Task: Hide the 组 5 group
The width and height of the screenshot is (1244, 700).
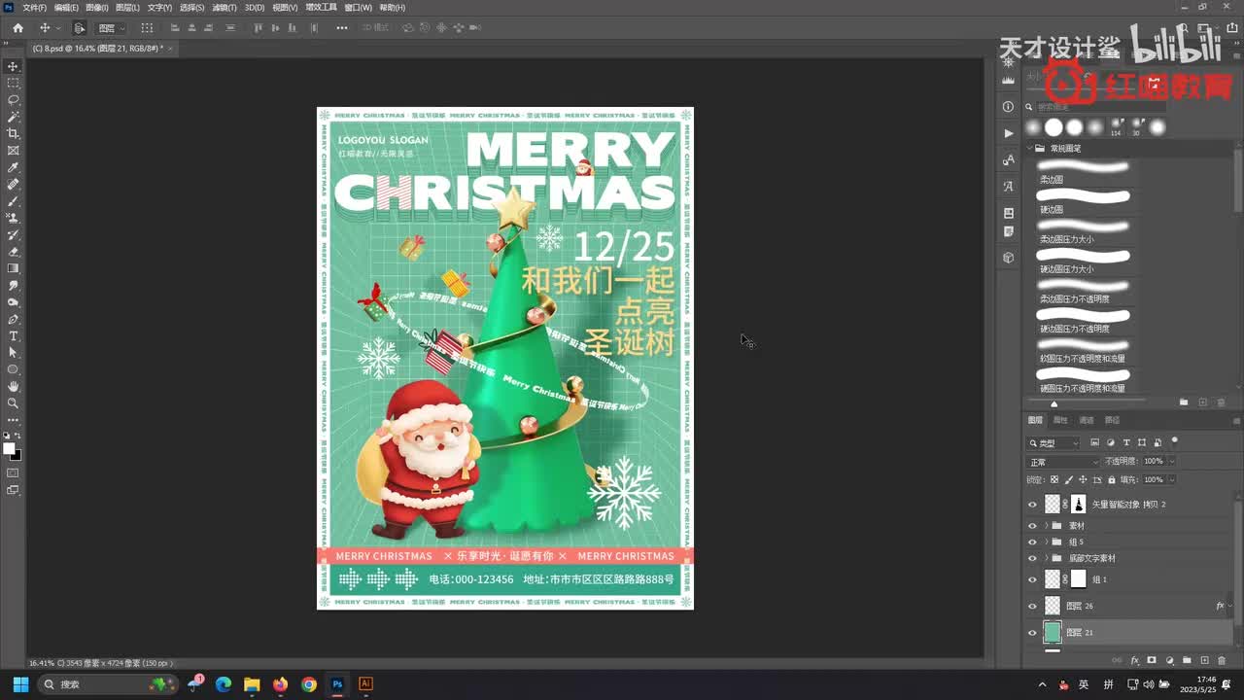Action: coord(1032,542)
